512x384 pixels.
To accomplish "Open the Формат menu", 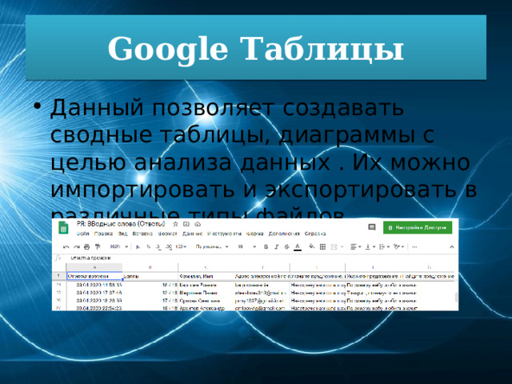I will (167, 234).
